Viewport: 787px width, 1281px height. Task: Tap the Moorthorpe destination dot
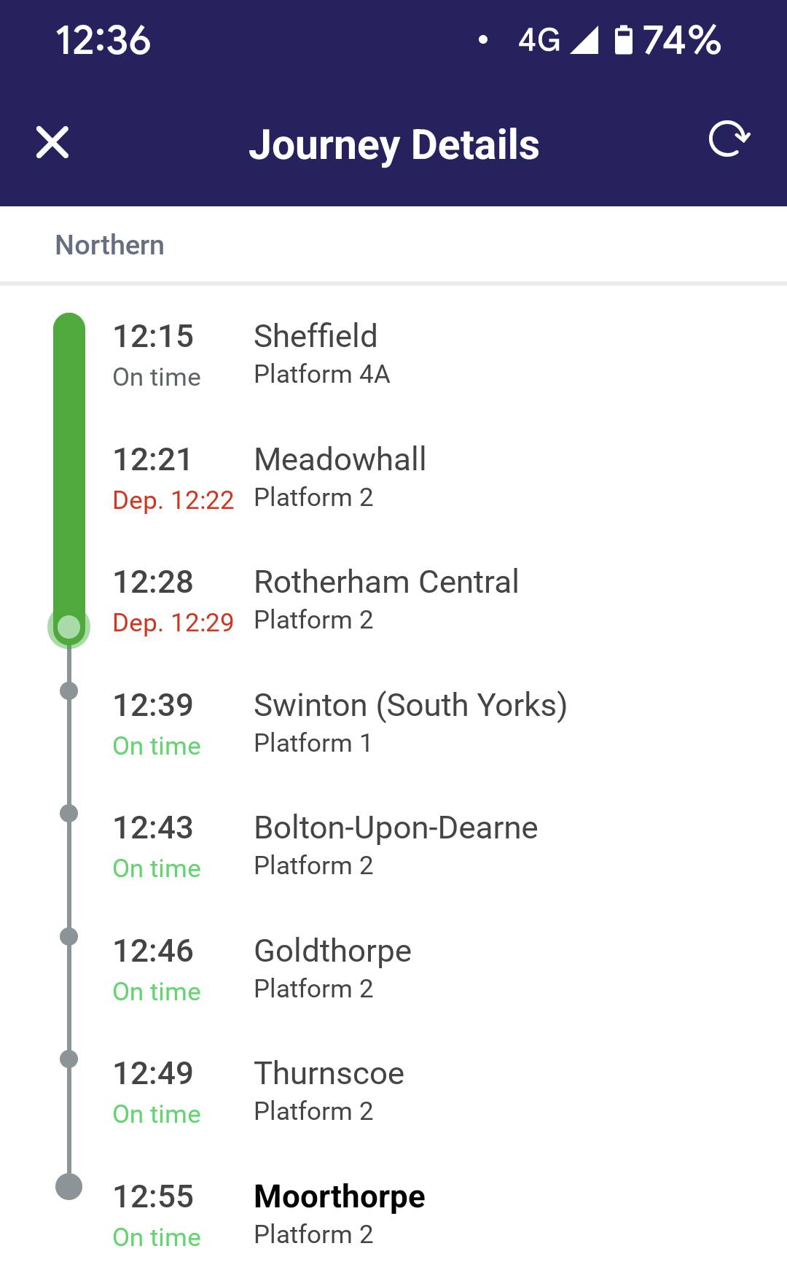coord(68,1186)
